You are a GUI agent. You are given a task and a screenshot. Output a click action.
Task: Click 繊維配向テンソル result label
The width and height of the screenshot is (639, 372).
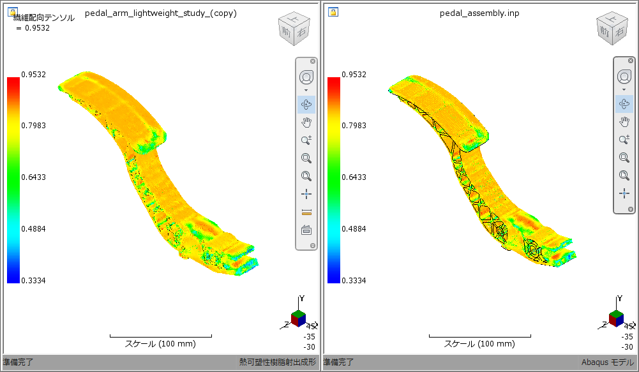coord(44,17)
